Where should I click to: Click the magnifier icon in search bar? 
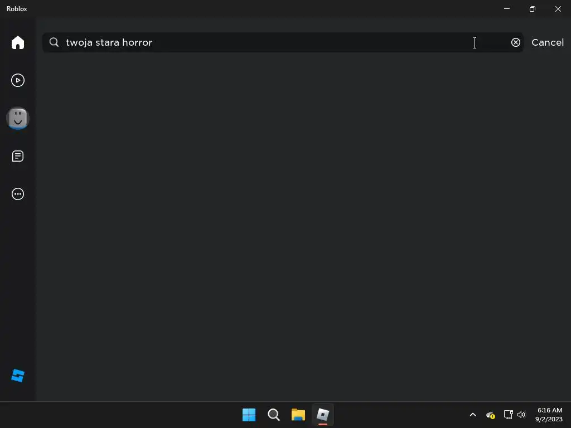tap(54, 42)
